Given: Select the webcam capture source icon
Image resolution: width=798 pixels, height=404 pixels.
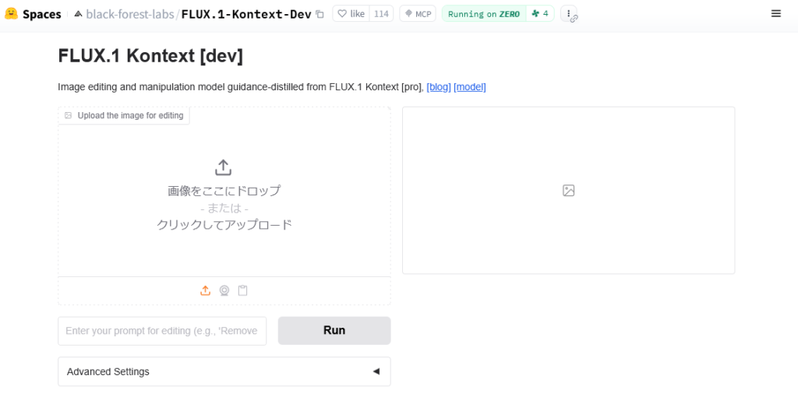Looking at the screenshot, I should [224, 290].
